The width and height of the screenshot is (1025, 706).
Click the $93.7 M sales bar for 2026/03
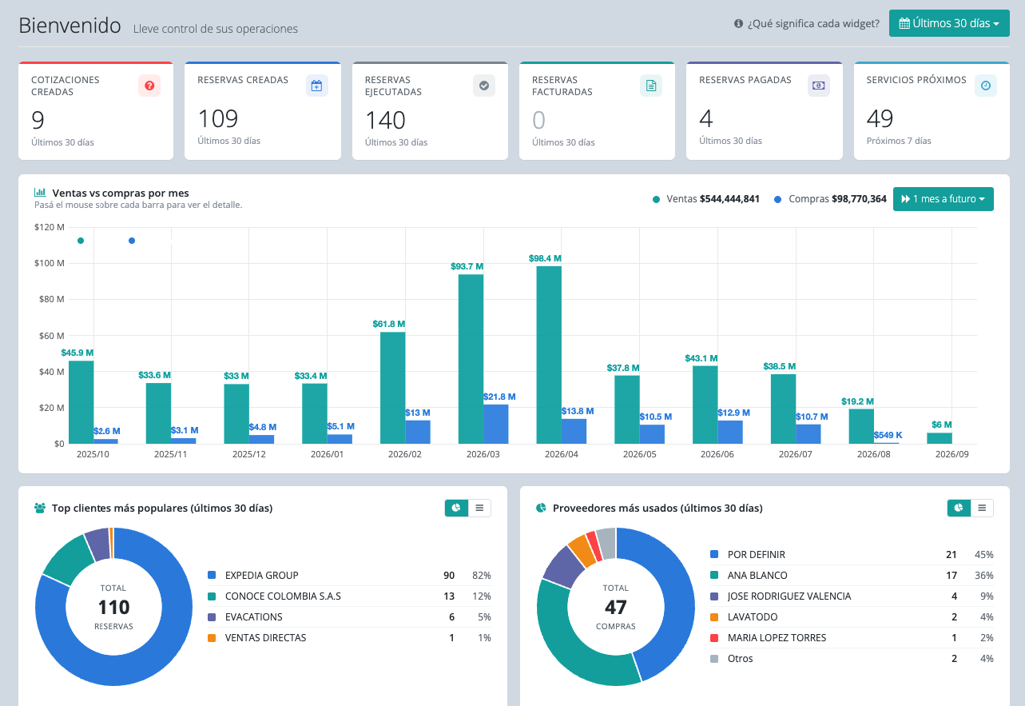pos(471,359)
